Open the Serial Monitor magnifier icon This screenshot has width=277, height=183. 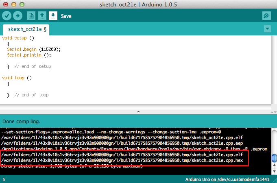(x=266, y=16)
